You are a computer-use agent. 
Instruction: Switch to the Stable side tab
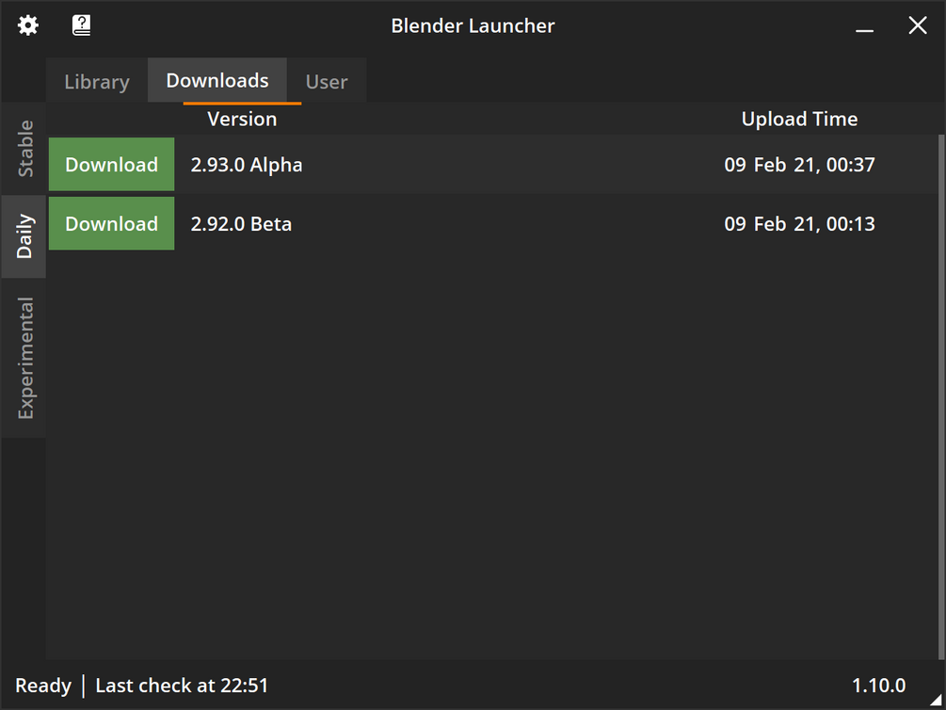point(24,148)
